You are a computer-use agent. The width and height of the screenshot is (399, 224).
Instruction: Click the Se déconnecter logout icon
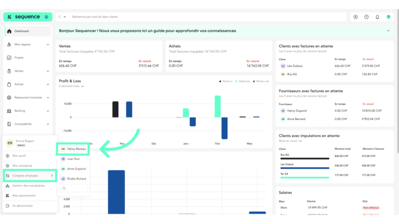[x=8, y=205]
